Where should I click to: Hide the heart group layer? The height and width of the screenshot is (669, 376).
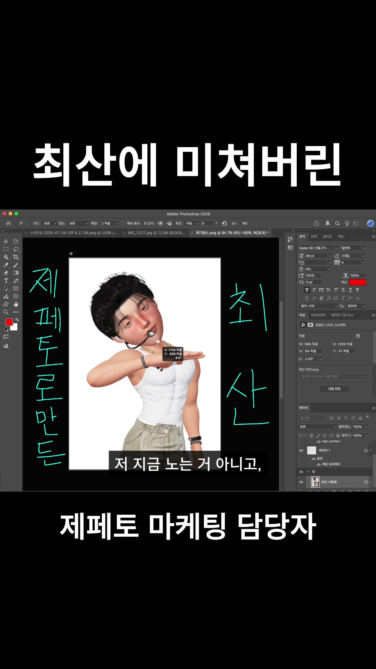301,472
